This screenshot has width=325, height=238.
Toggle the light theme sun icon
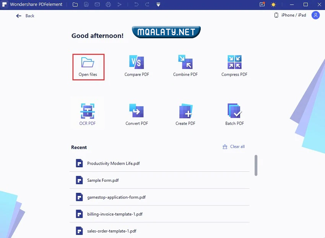pos(273,5)
